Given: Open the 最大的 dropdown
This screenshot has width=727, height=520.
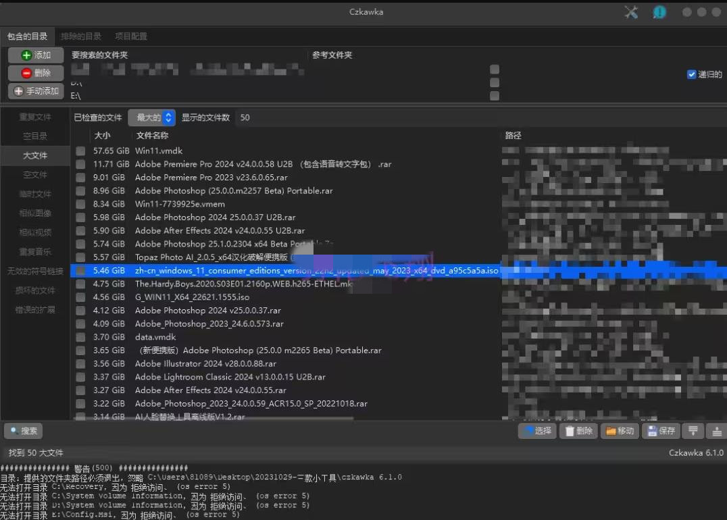Looking at the screenshot, I should [152, 118].
